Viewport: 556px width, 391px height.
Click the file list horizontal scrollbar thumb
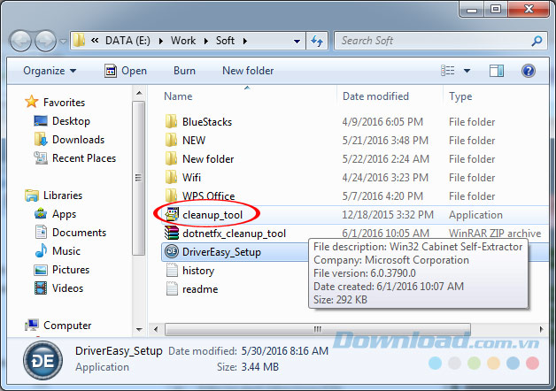[x=318, y=329]
